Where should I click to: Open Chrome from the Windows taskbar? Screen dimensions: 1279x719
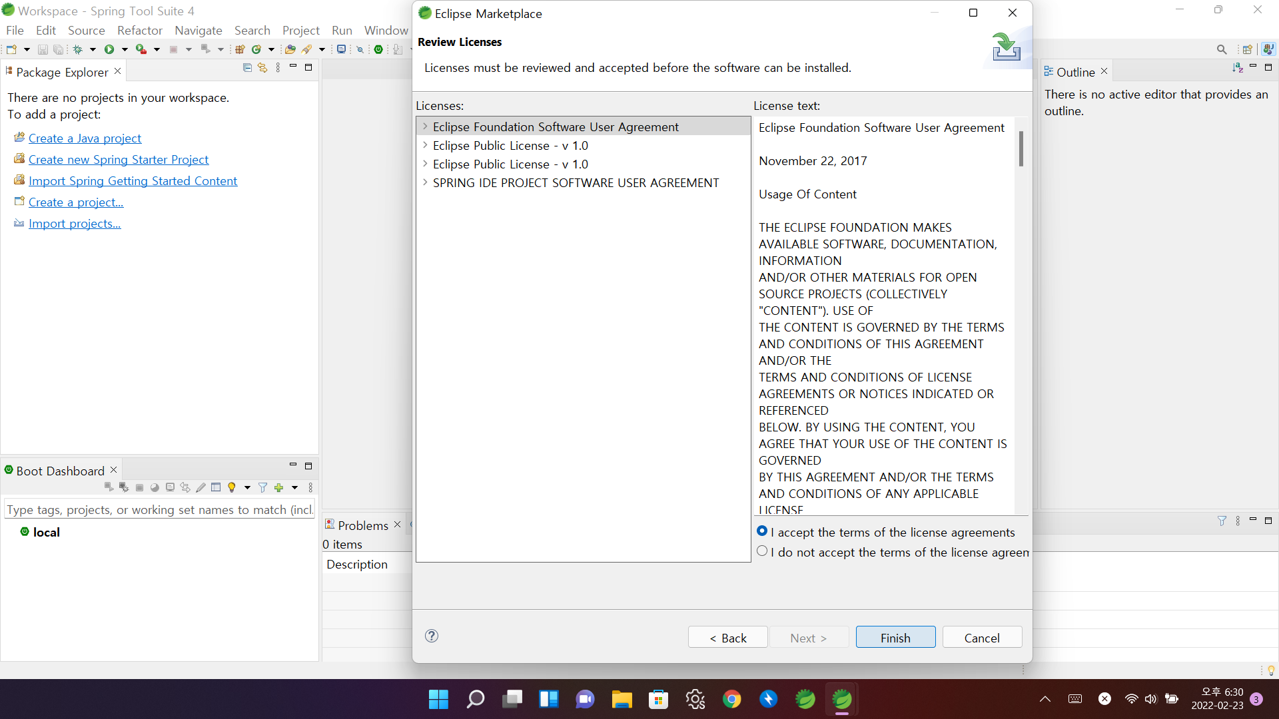point(731,699)
